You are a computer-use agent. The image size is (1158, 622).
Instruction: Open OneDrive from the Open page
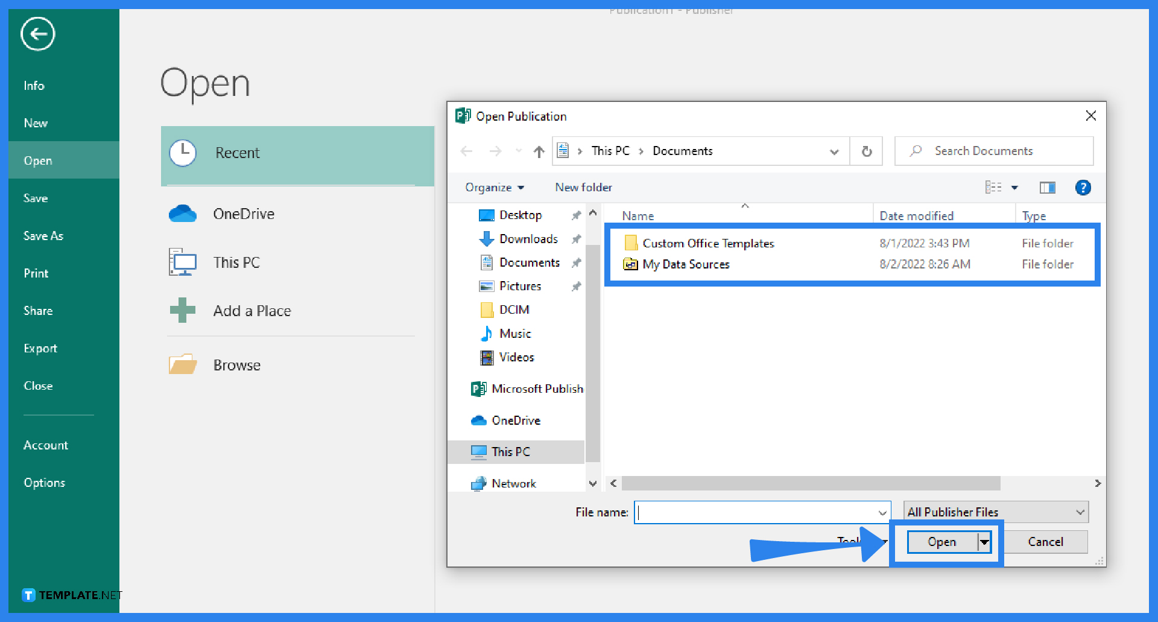pyautogui.click(x=244, y=213)
